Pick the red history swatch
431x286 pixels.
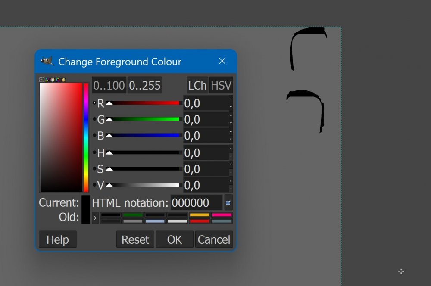(200, 221)
